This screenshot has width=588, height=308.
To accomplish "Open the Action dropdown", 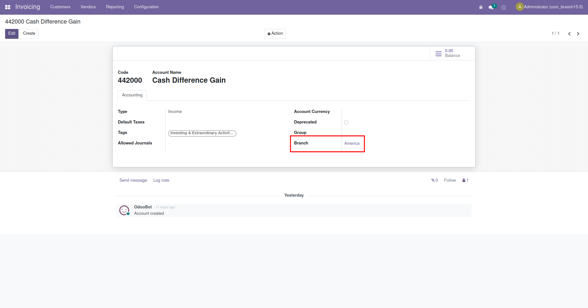I will [x=275, y=34].
